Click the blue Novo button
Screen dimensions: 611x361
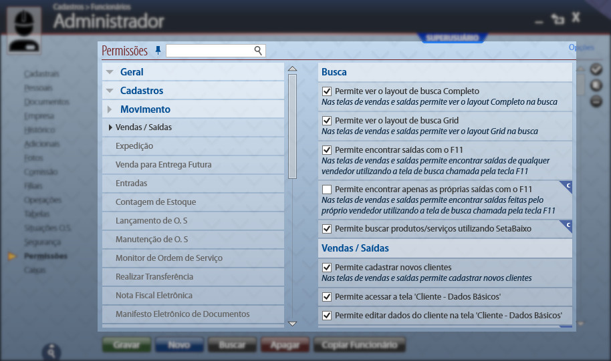coord(179,345)
